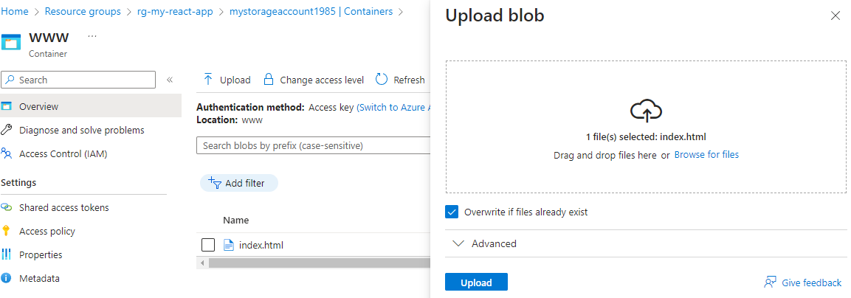Image resolution: width=851 pixels, height=298 pixels.
Task: Click the Name column header
Action: click(236, 220)
